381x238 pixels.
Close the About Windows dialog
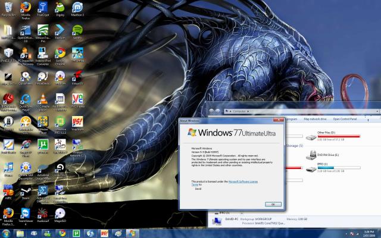point(279,120)
